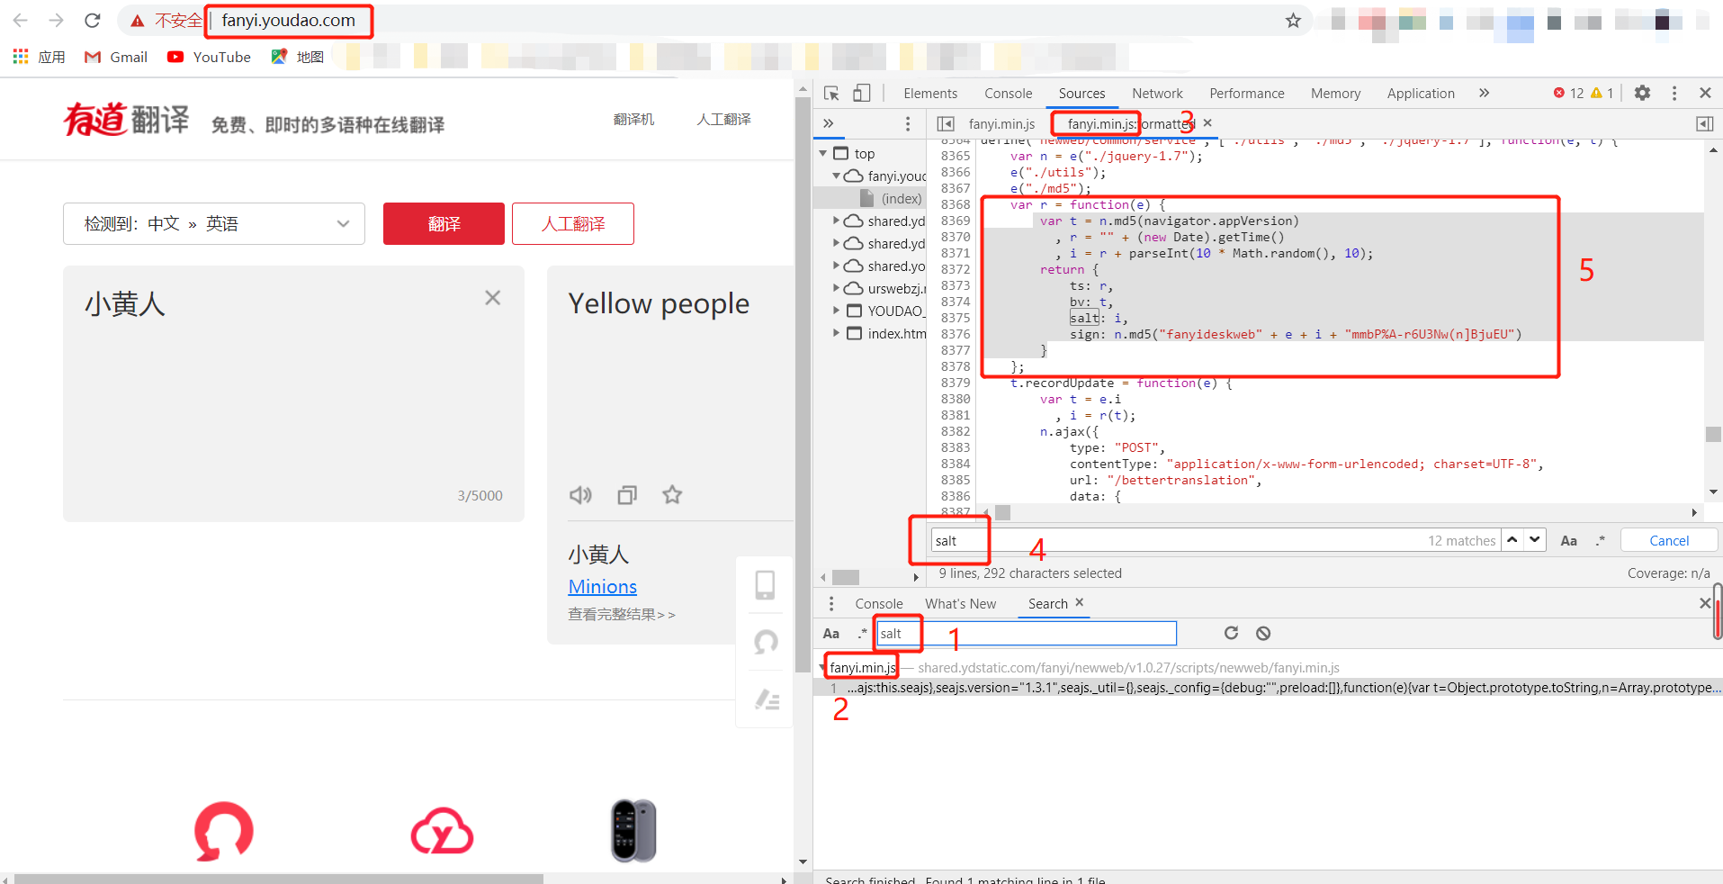Go to previous search match arrow
Screen dimensions: 1723x884
point(1512,539)
